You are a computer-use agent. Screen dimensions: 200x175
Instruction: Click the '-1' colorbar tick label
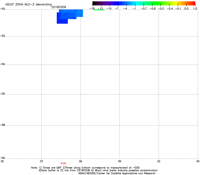[134, 9]
